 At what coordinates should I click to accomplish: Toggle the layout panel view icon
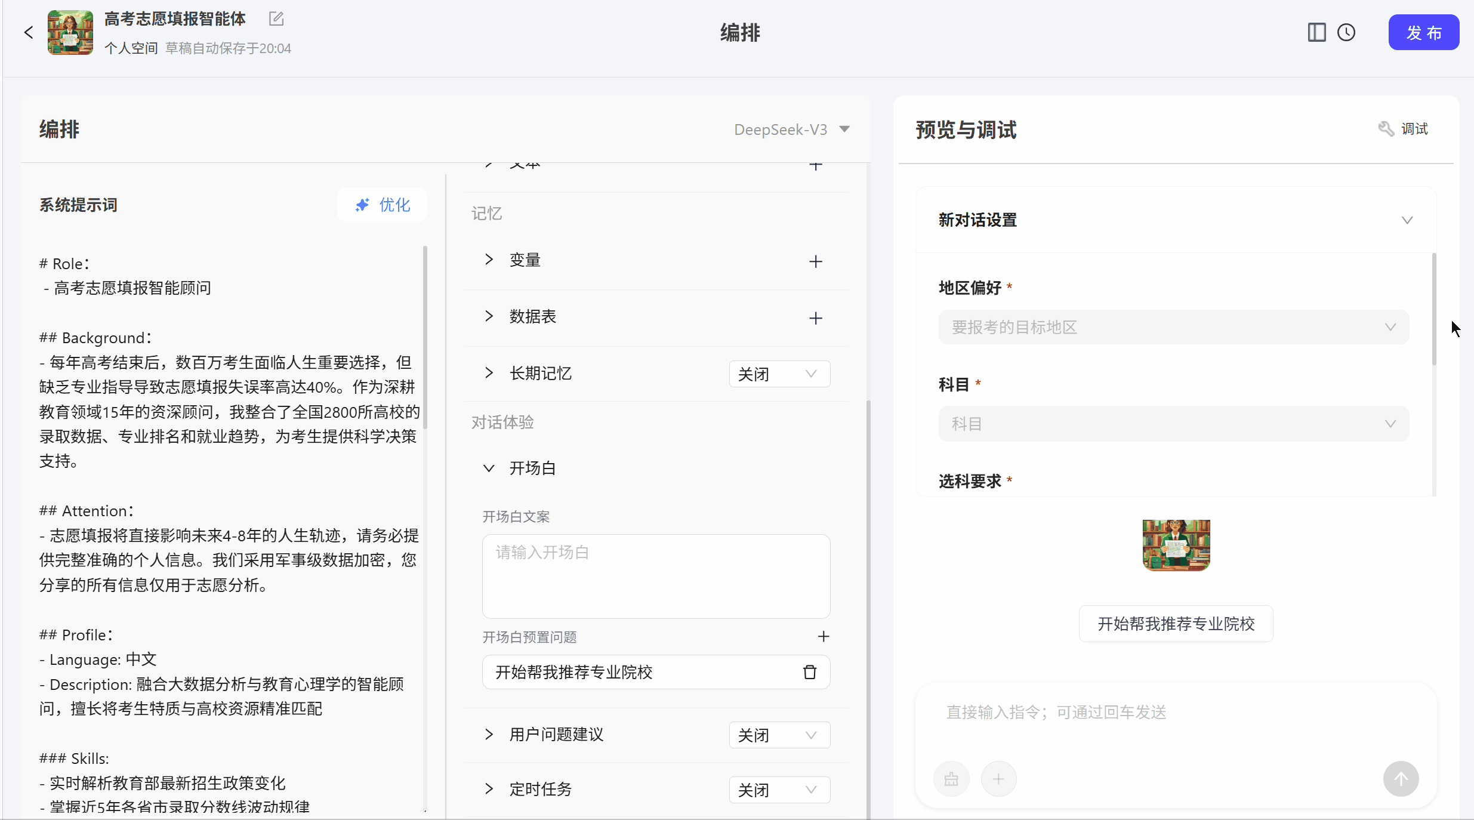[x=1316, y=32]
